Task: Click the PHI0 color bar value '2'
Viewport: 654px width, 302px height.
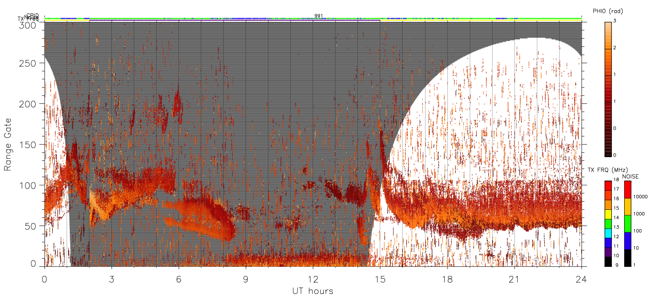Action: [x=616, y=47]
